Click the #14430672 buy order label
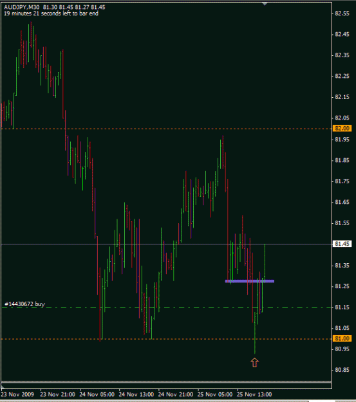The image size is (356, 402). [25, 304]
